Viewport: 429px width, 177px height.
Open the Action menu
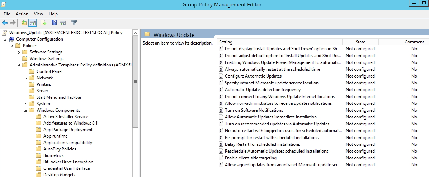pyautogui.click(x=22, y=14)
